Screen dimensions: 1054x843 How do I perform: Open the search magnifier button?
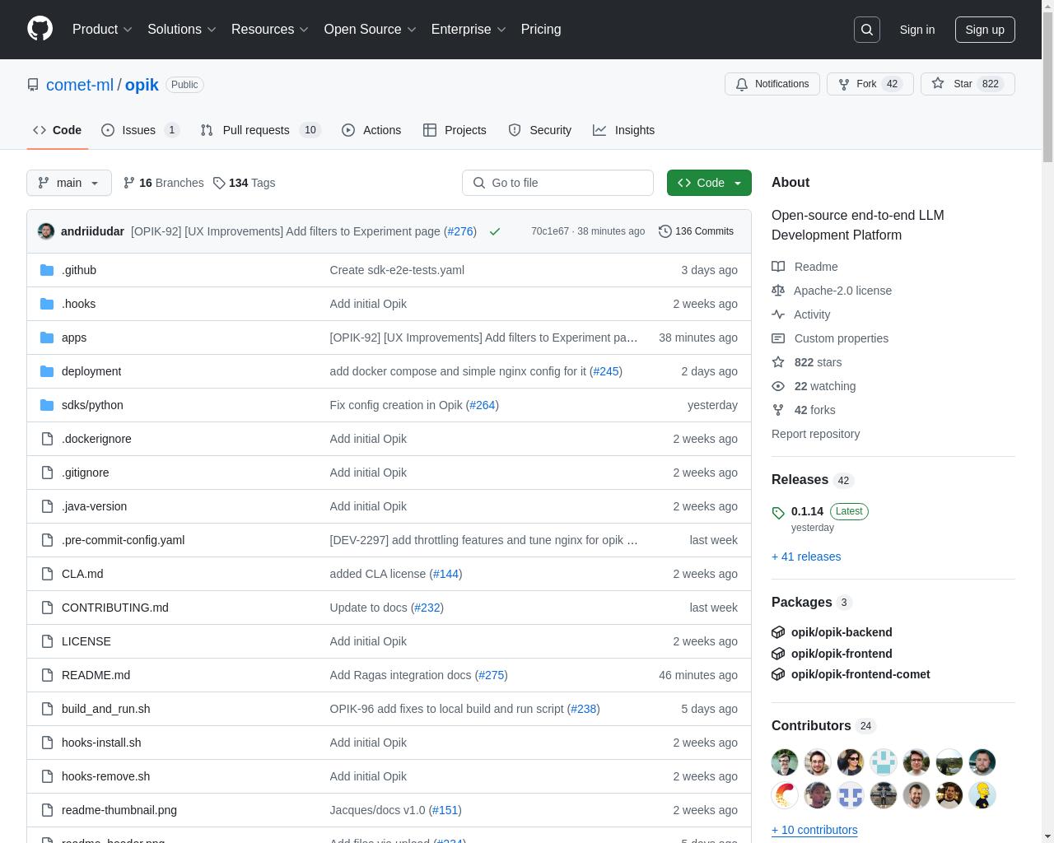point(867,30)
